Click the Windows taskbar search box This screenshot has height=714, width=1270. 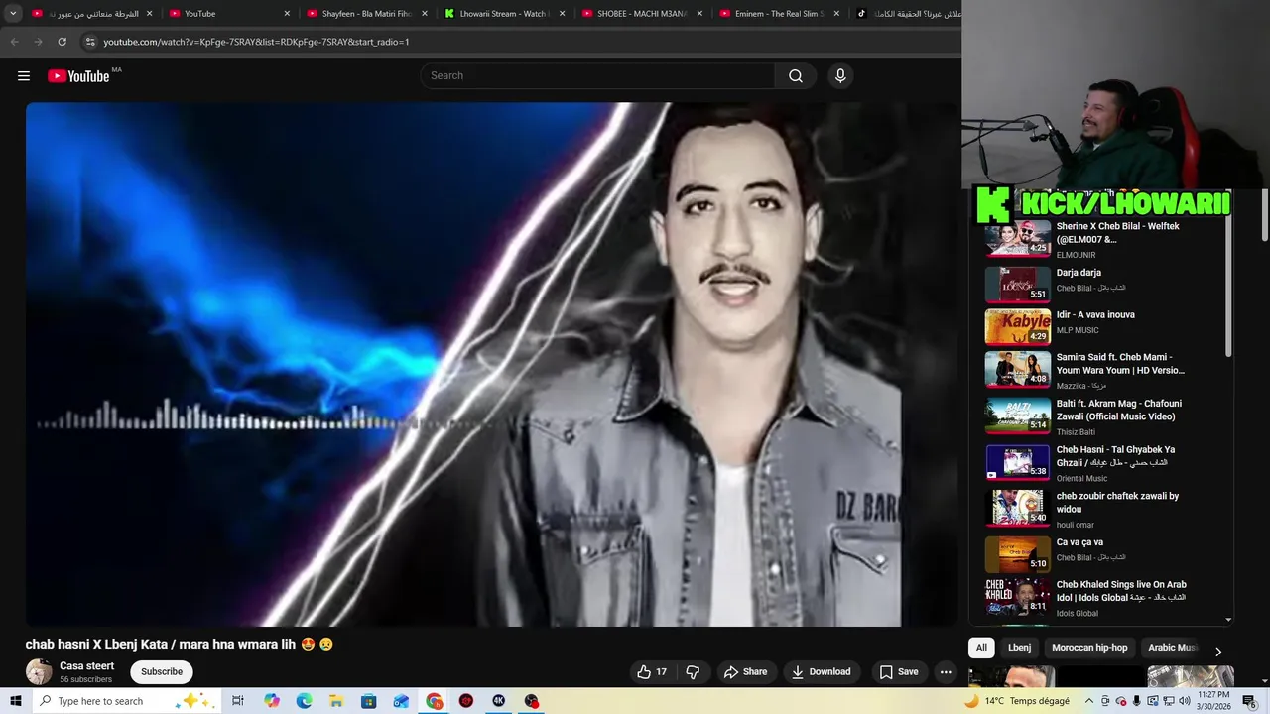coord(127,701)
